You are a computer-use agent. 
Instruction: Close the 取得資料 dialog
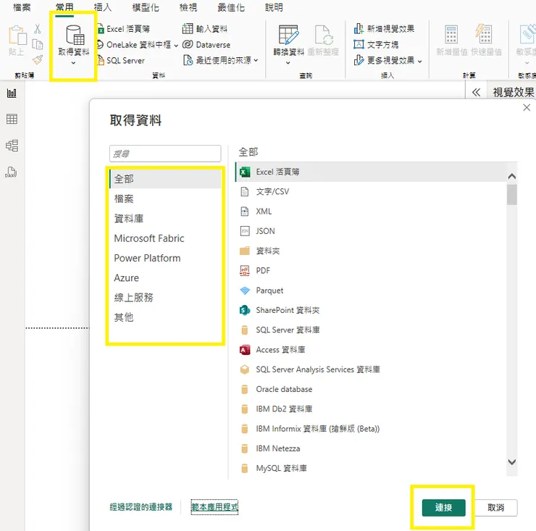click(x=527, y=108)
